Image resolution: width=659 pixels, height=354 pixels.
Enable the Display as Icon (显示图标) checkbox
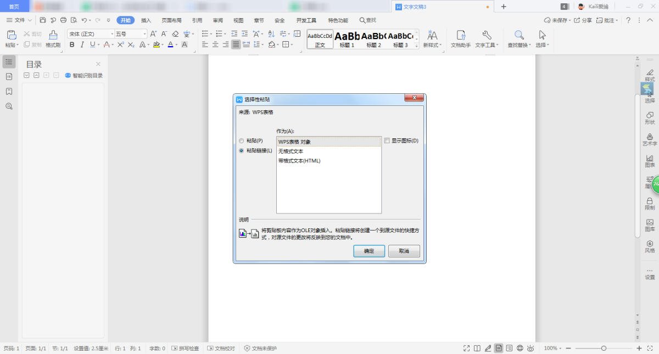387,141
